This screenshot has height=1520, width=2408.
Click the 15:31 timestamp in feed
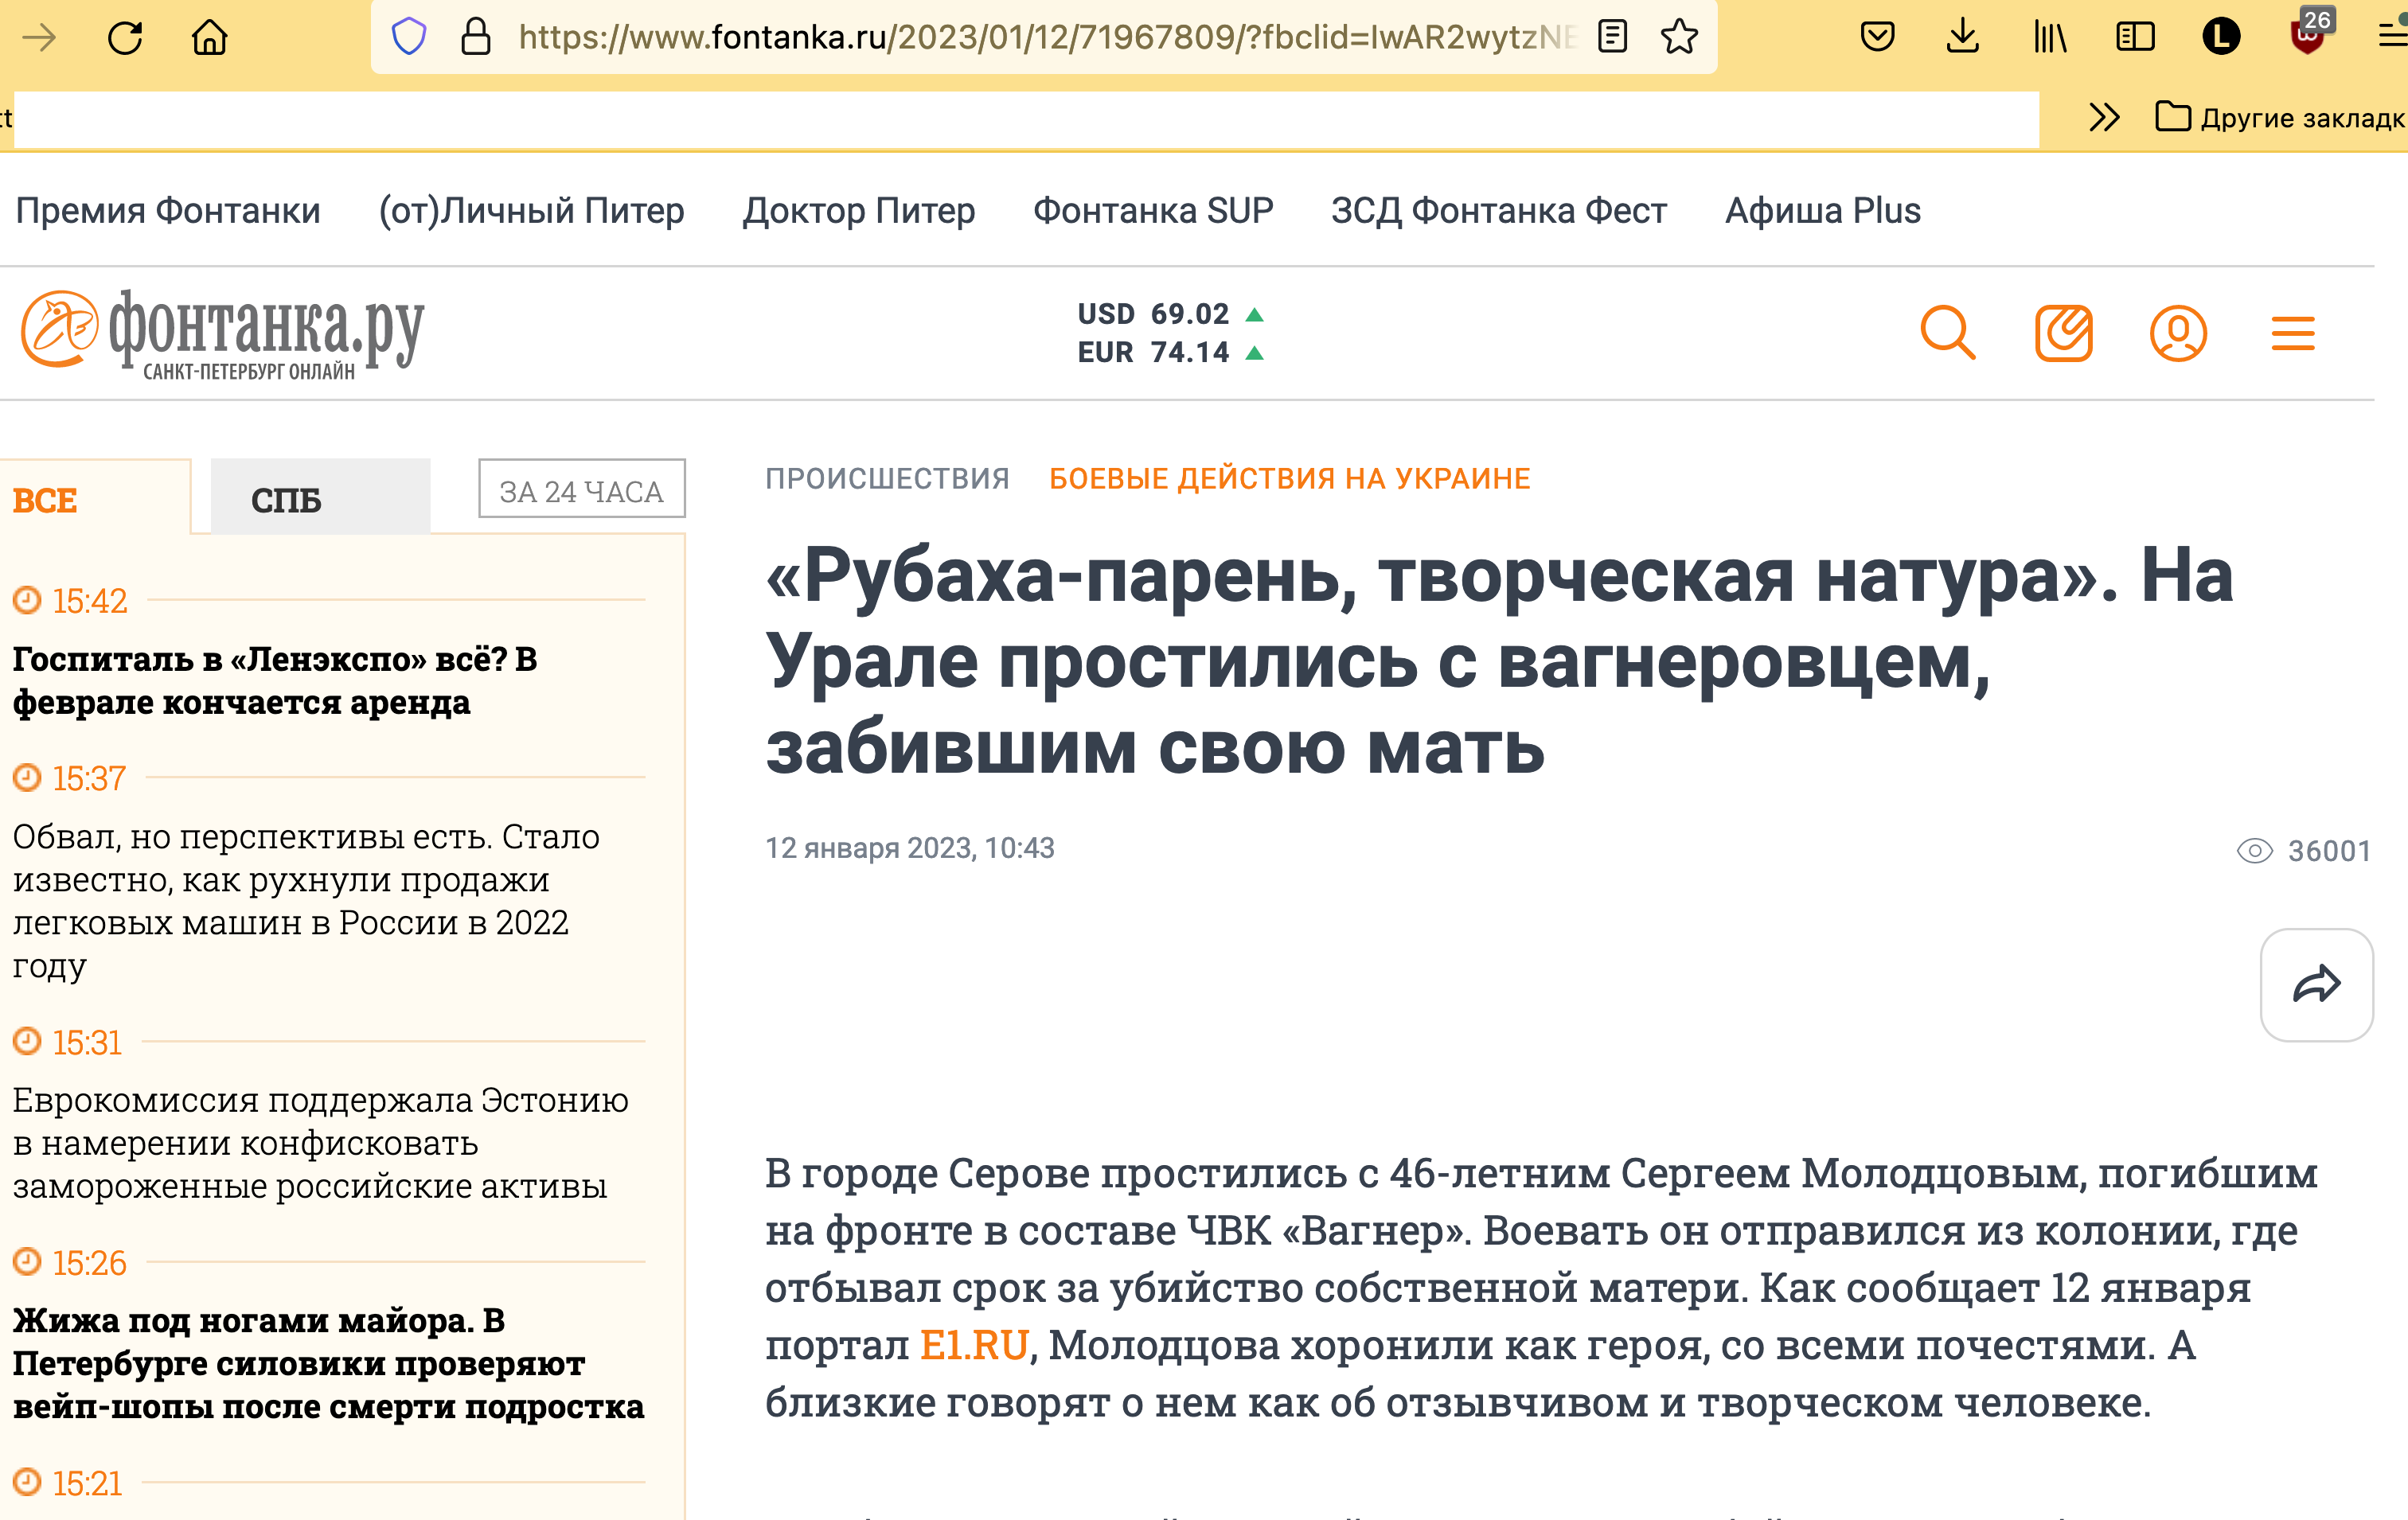pos(87,1043)
